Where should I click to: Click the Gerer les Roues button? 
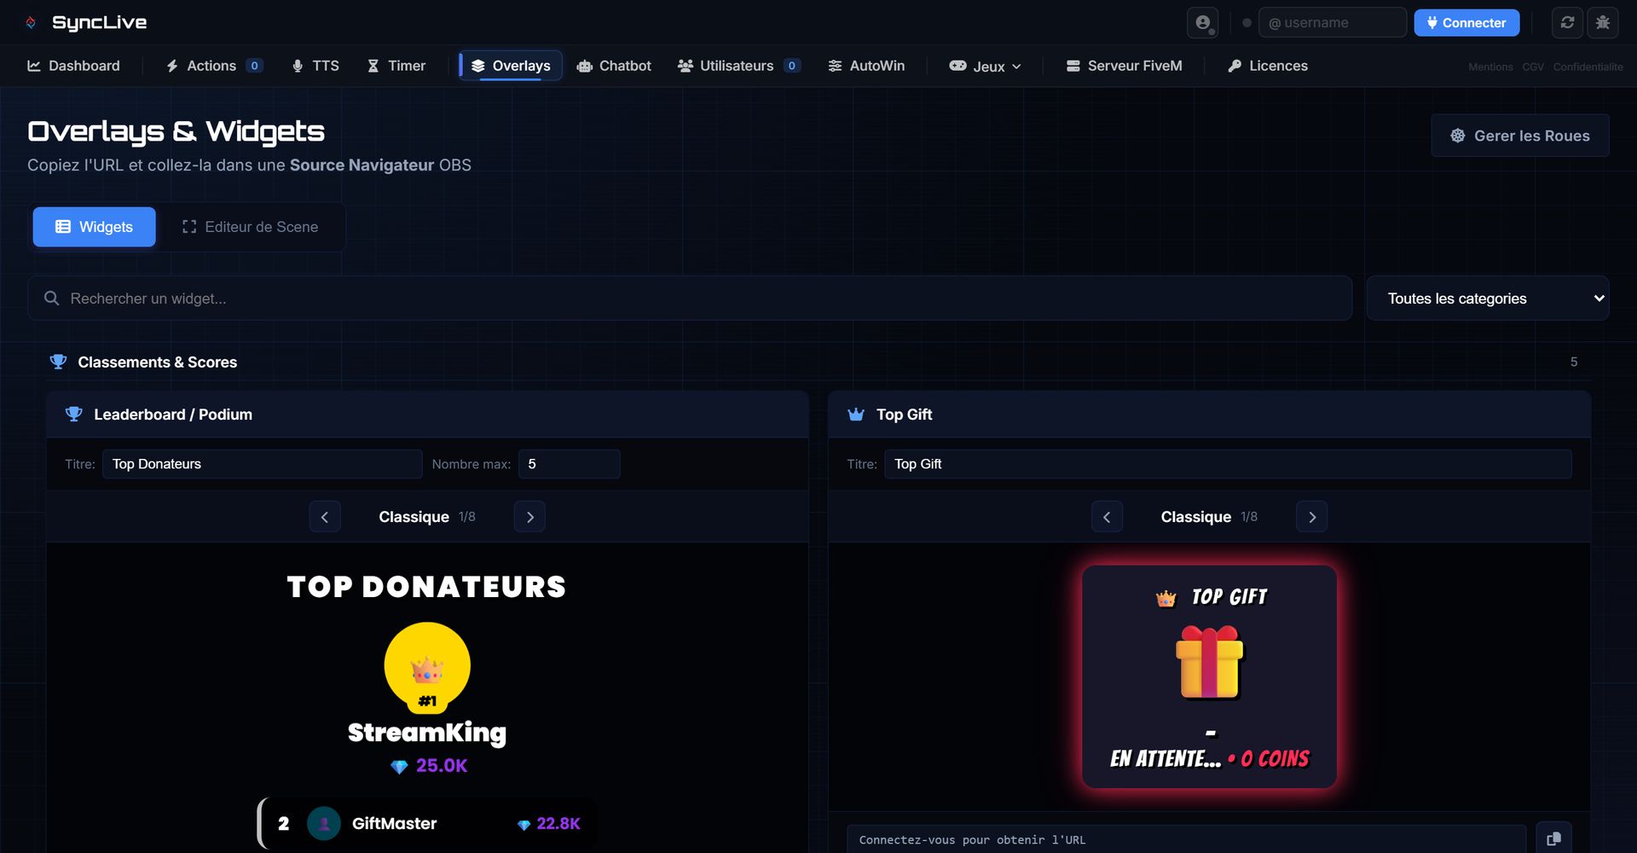point(1519,136)
